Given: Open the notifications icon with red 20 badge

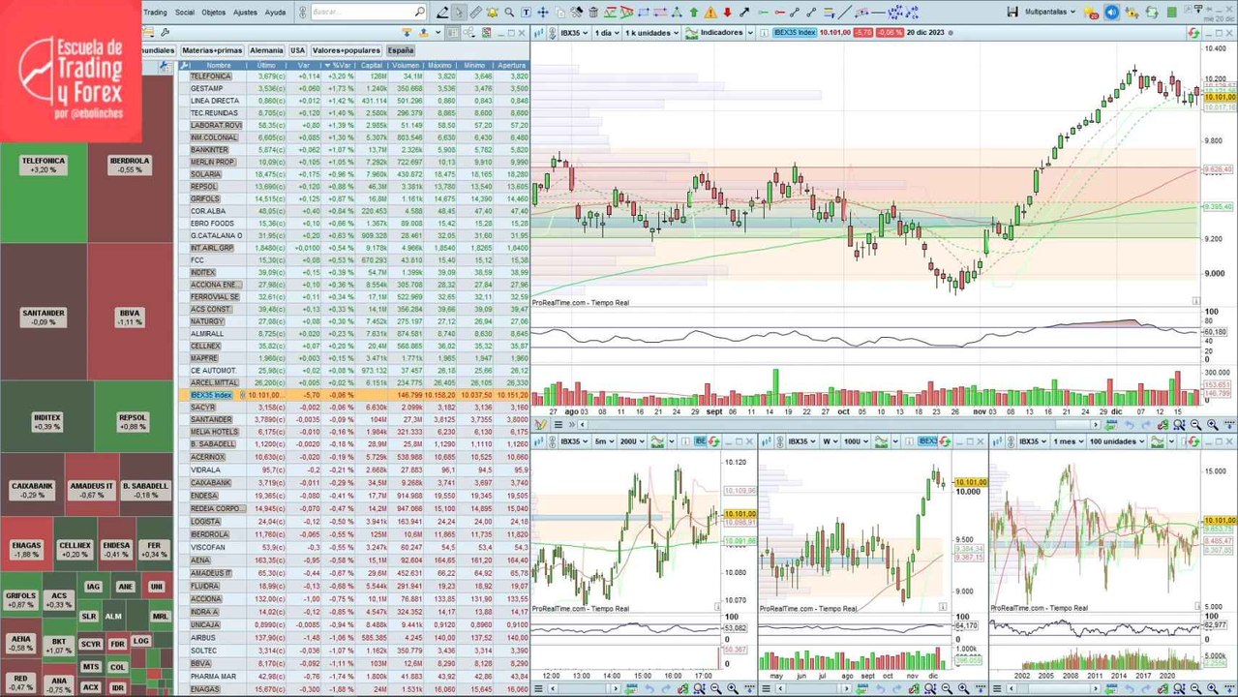Looking at the screenshot, I should [1091, 14].
